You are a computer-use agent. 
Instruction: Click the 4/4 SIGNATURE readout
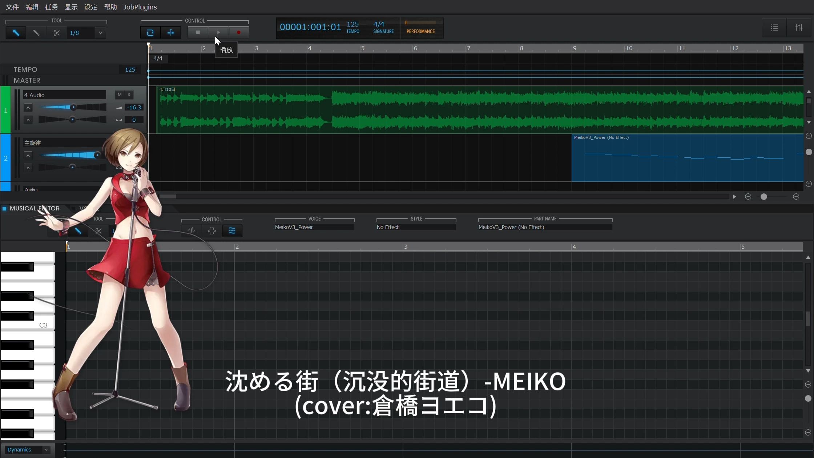[x=383, y=27]
